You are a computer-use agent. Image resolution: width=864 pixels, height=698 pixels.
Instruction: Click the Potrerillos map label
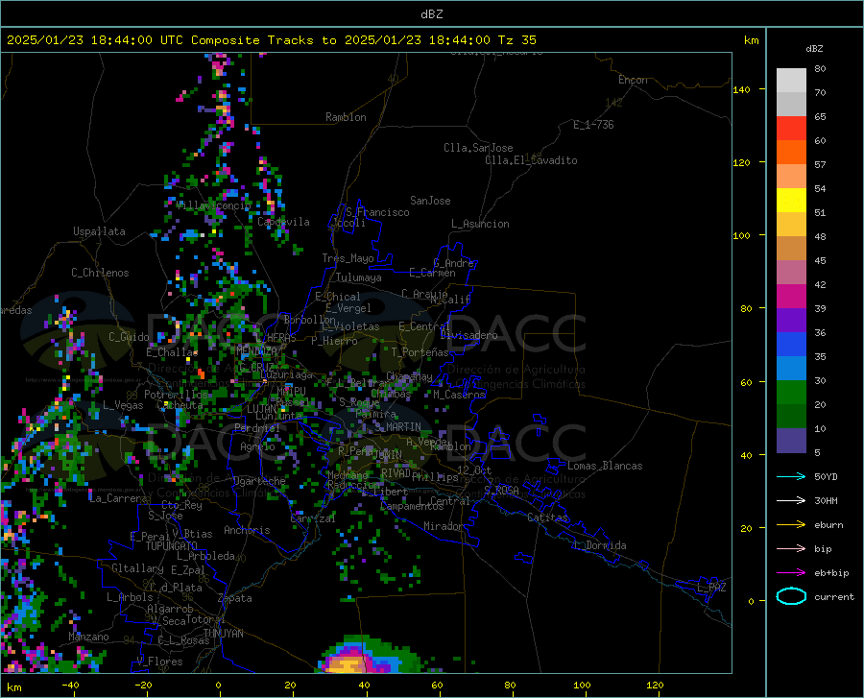click(x=176, y=395)
